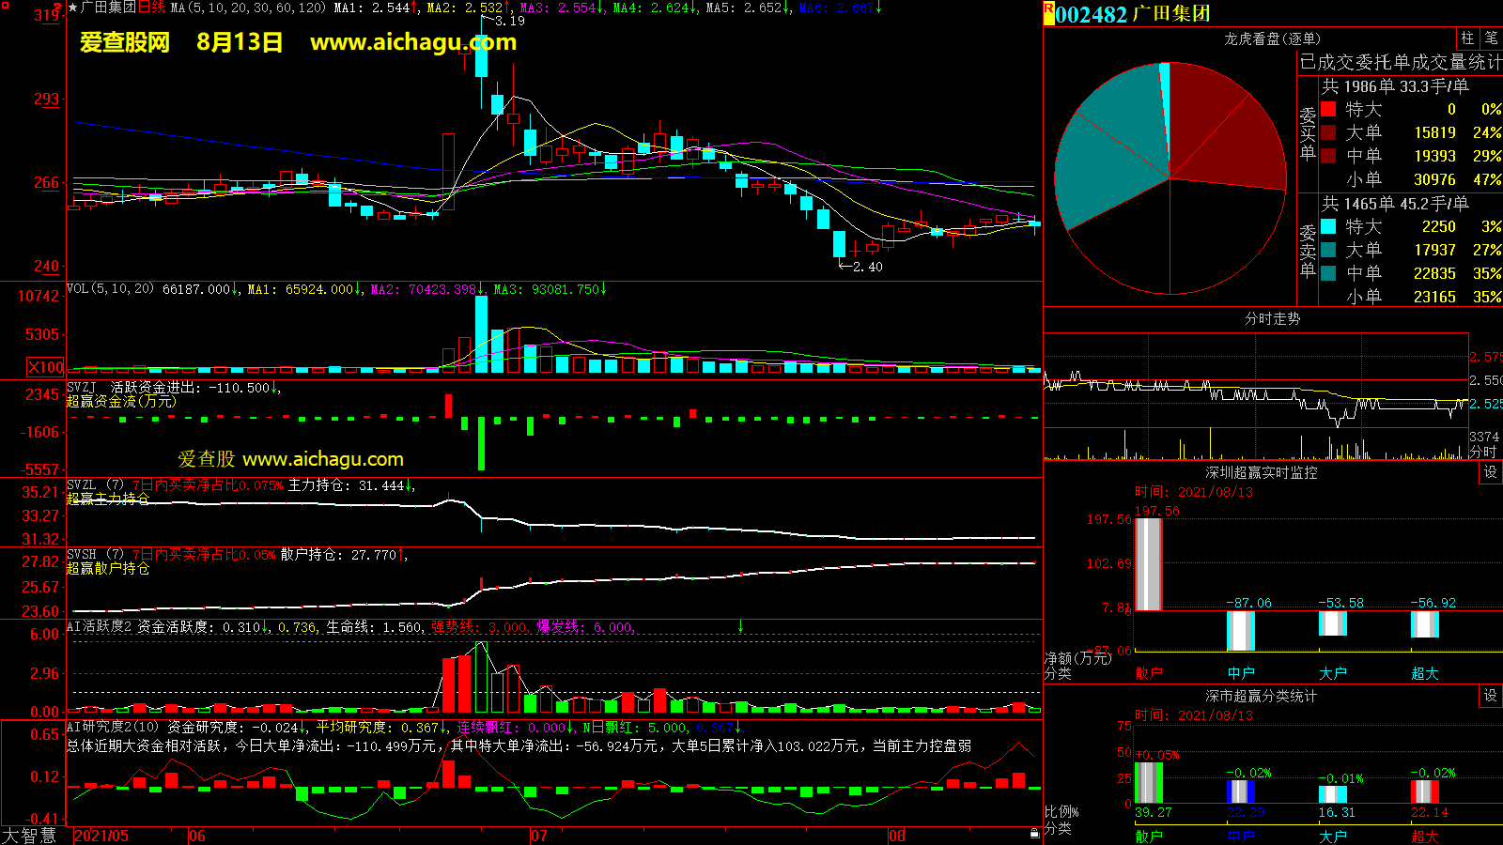Click the small lock icon at chart bottom-right
1503x845 pixels.
pos(1034,833)
